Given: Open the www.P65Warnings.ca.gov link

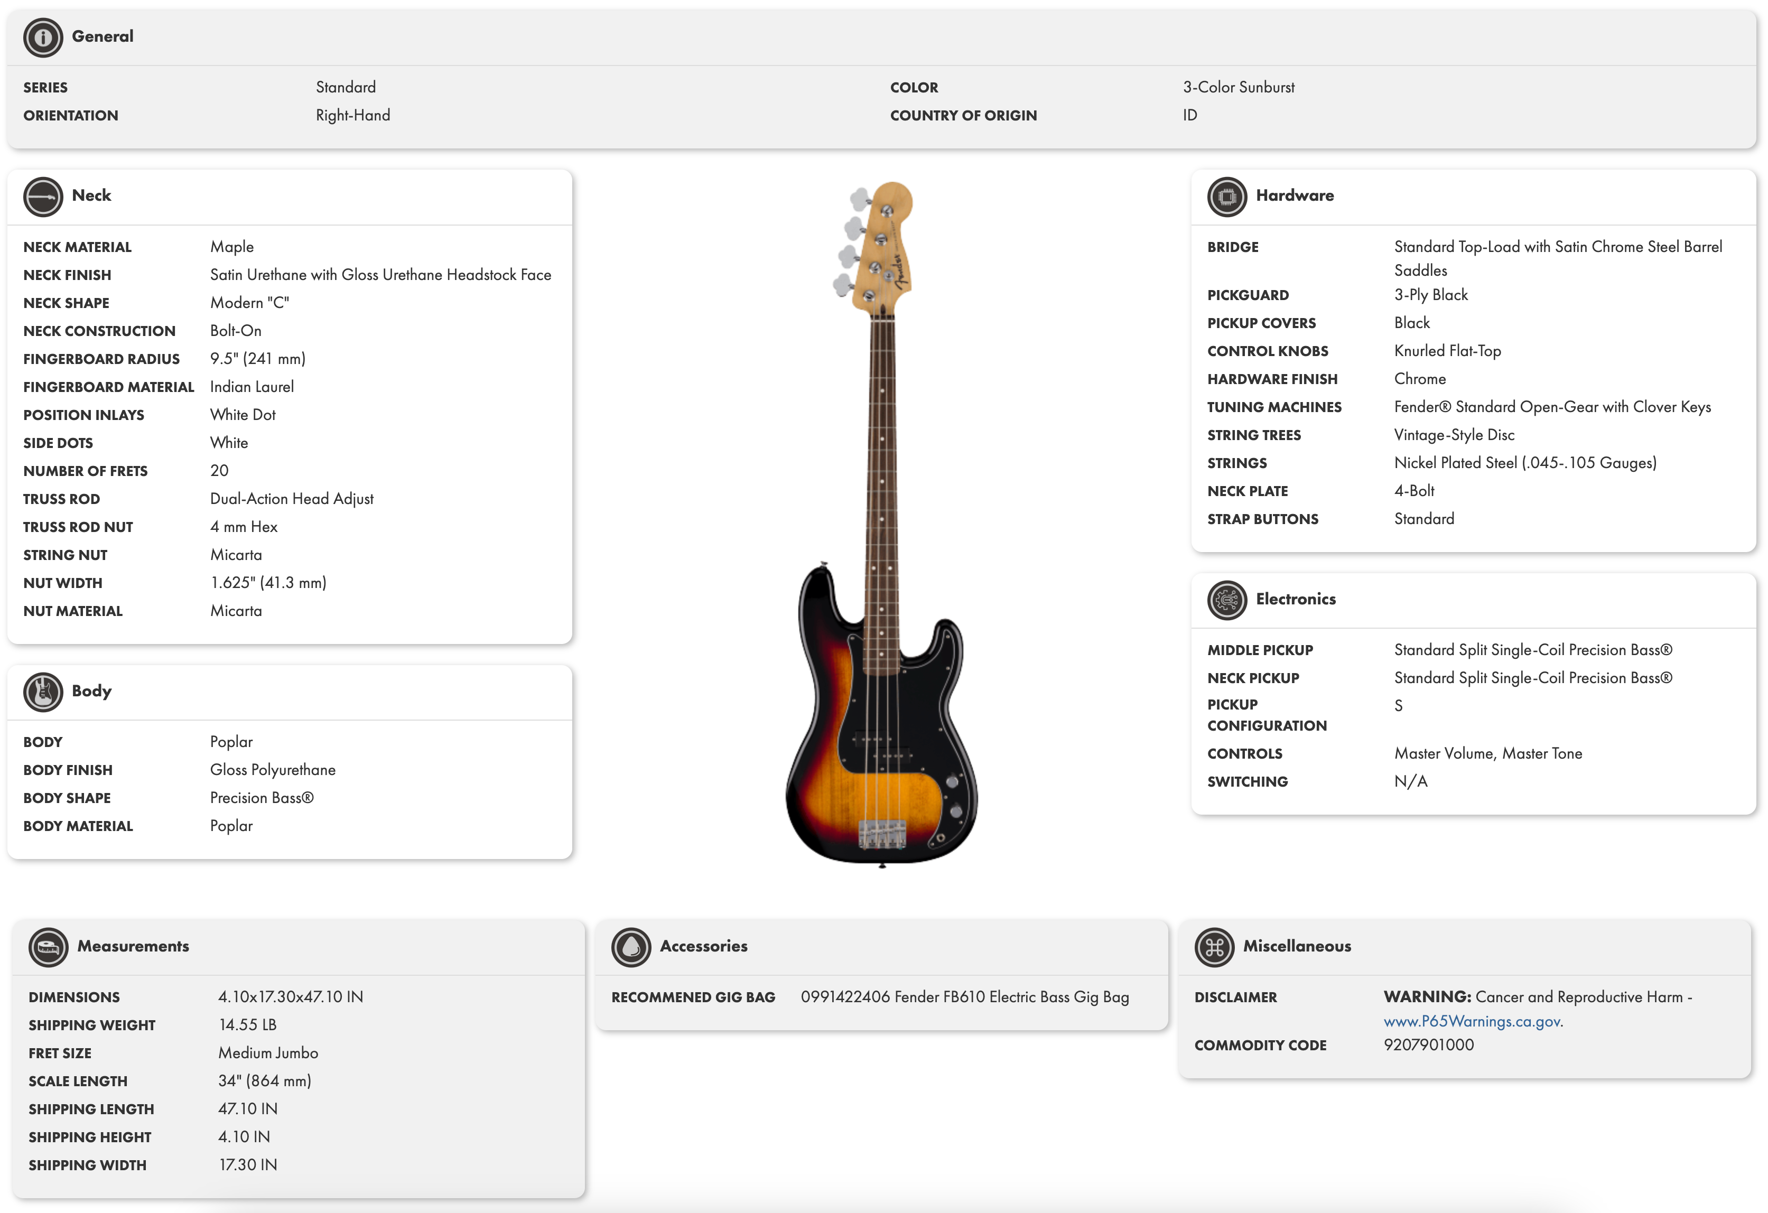Looking at the screenshot, I should click(x=1472, y=1021).
